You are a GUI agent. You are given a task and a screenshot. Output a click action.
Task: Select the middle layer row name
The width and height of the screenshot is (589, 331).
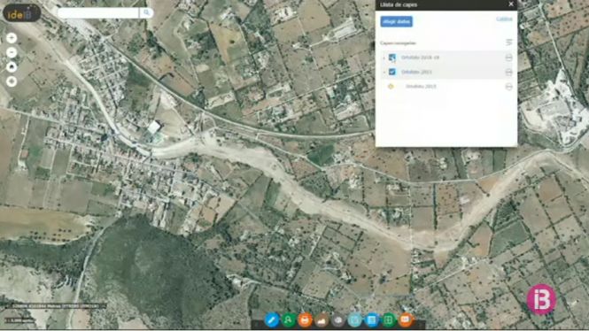416,72
